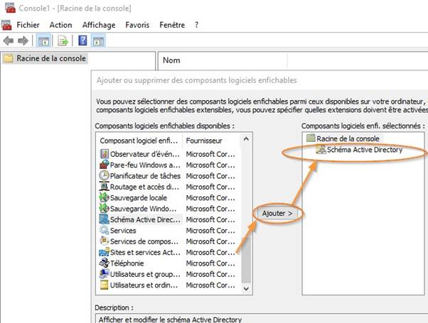This screenshot has height=323, width=428.
Task: Open the Fichier menu
Action: [28, 25]
